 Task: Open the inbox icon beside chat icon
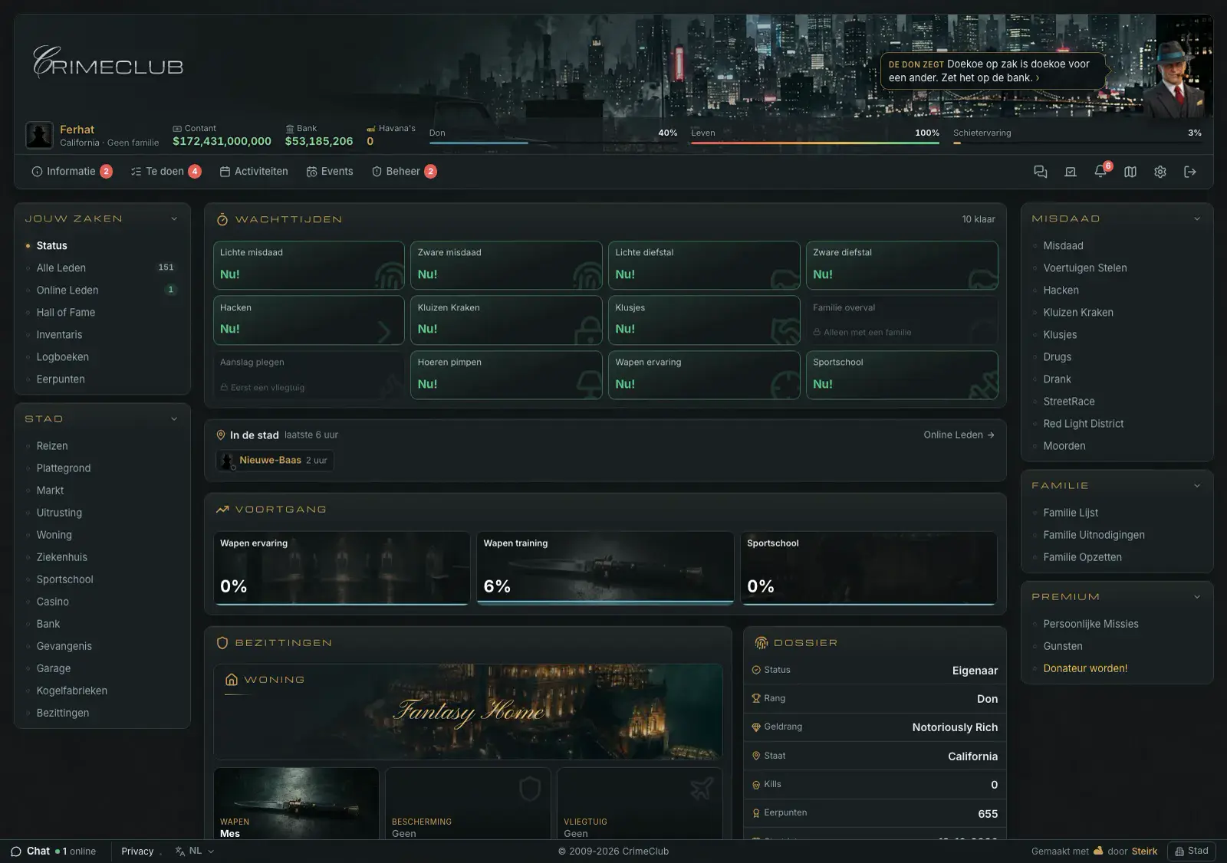pyautogui.click(x=1071, y=172)
